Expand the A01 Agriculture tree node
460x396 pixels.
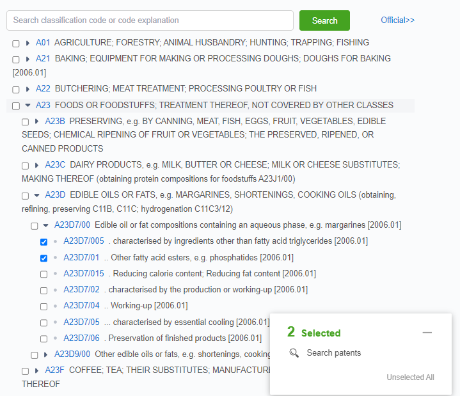point(28,43)
